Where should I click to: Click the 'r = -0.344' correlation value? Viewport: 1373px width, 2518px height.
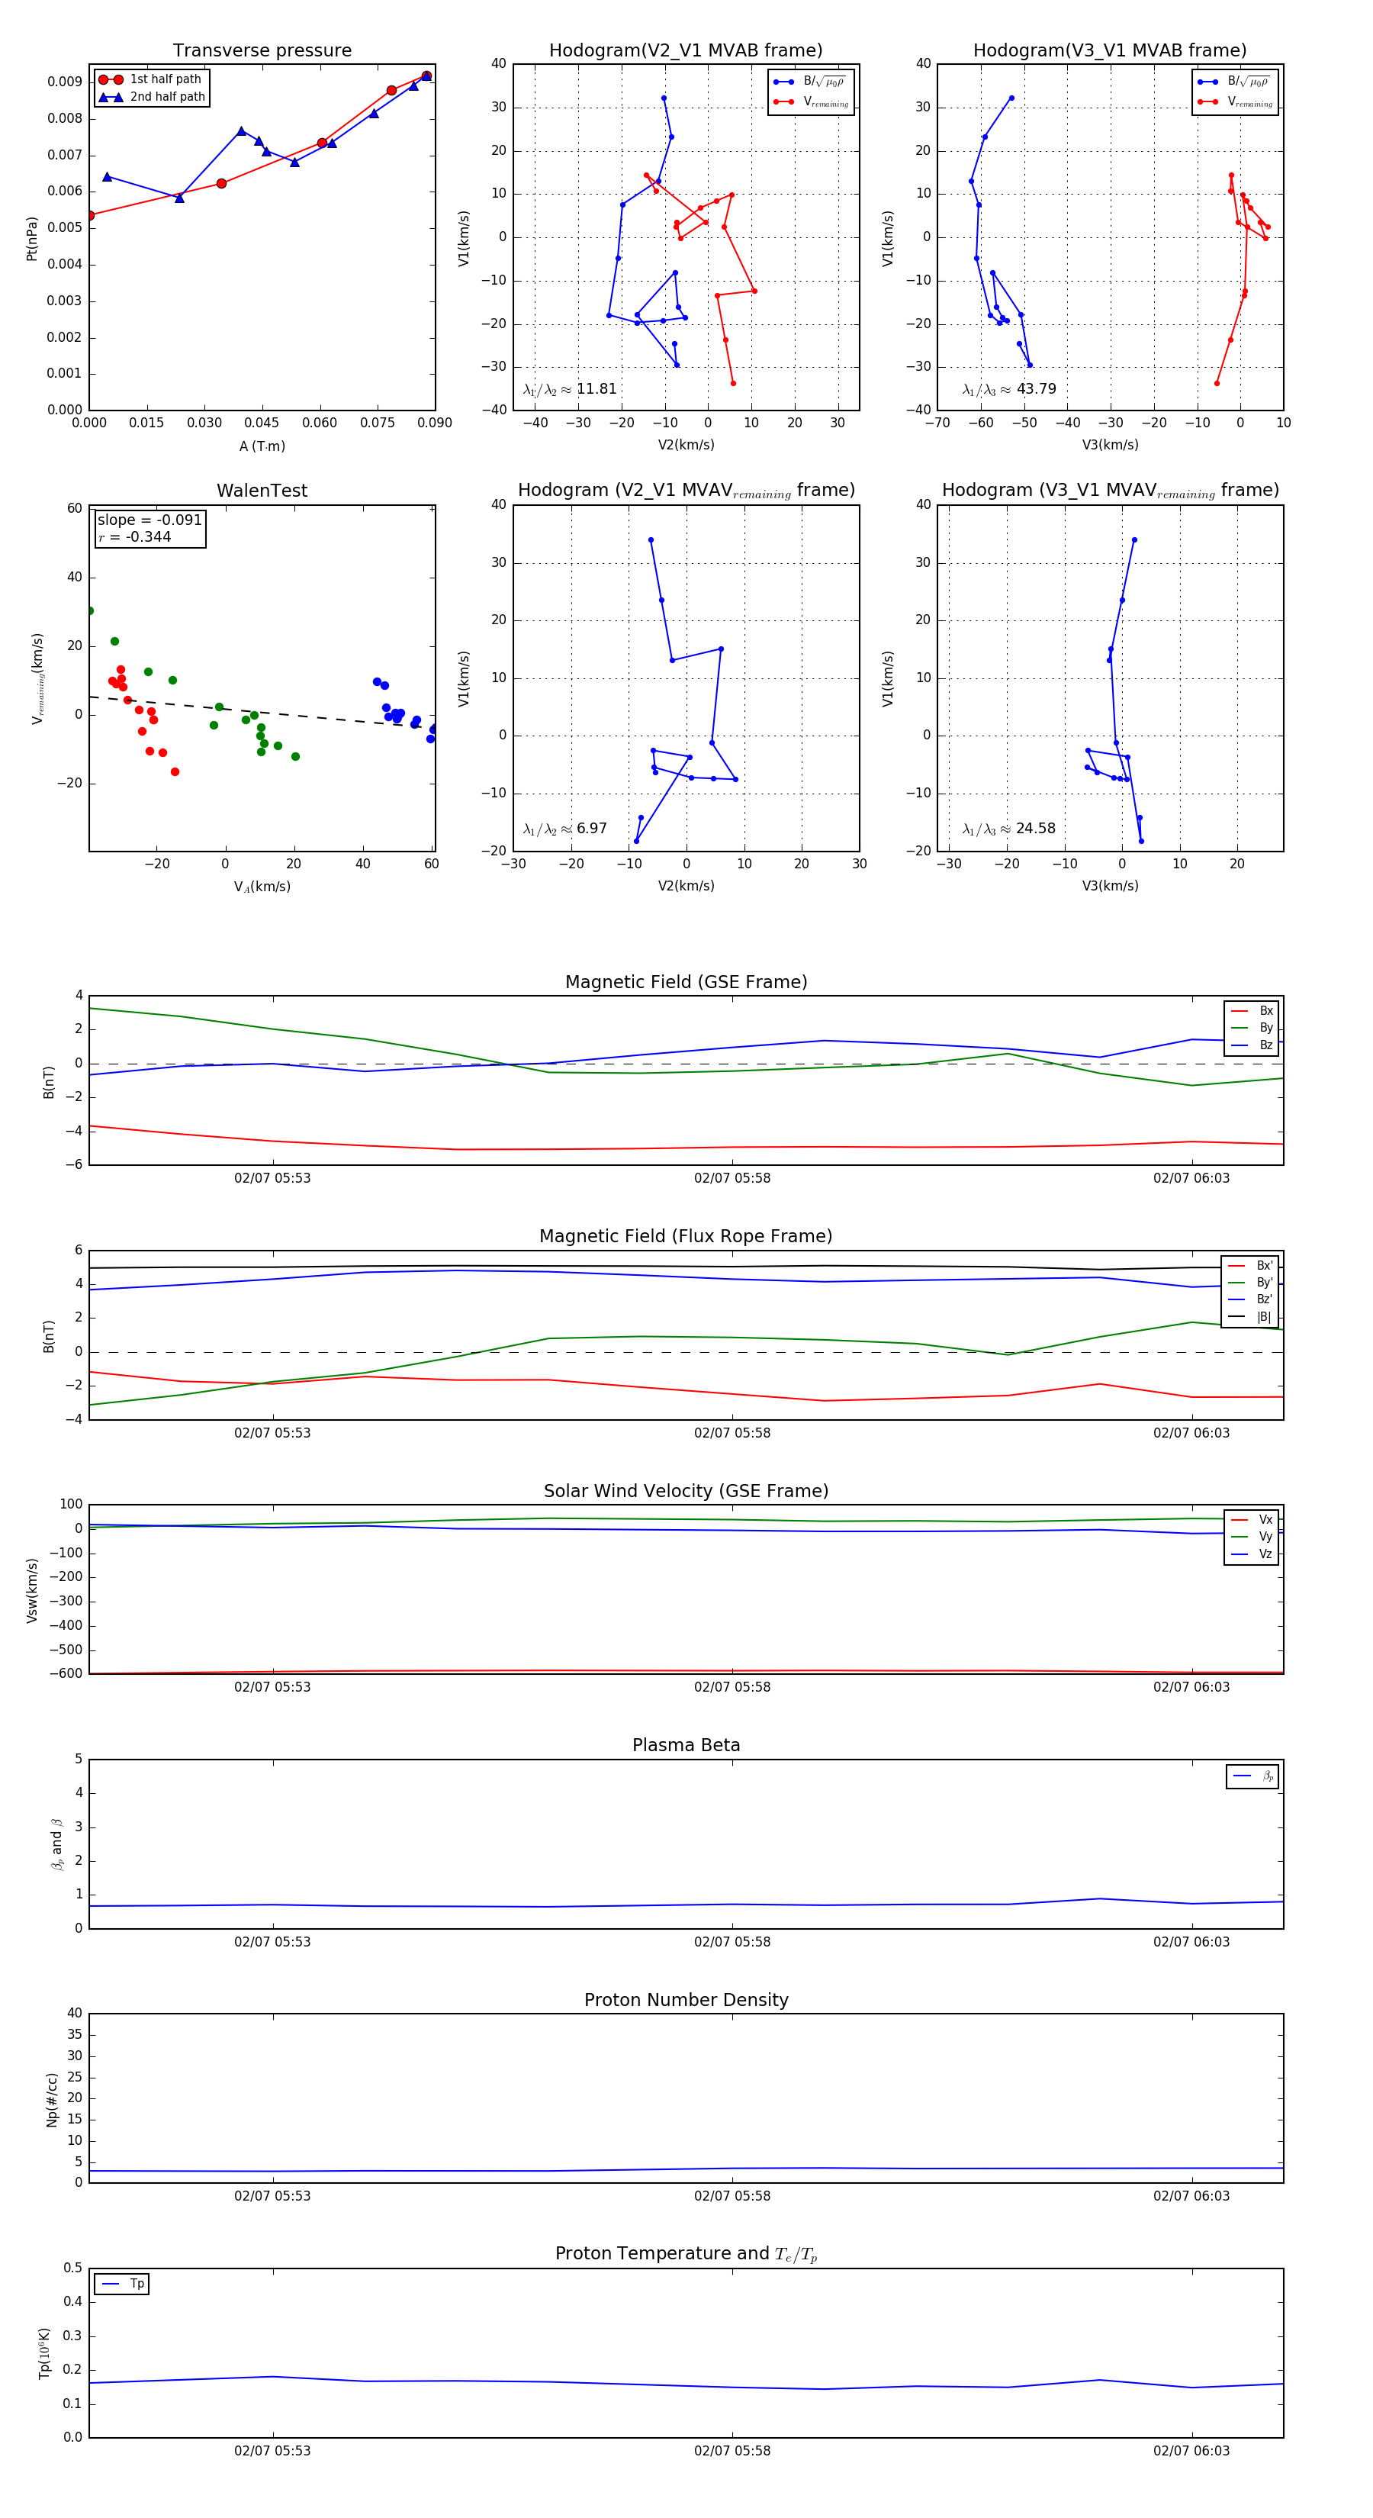click(134, 536)
